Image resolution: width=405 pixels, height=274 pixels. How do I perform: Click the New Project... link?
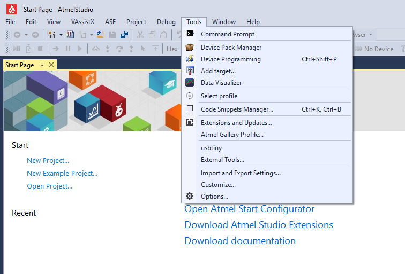tap(48, 161)
